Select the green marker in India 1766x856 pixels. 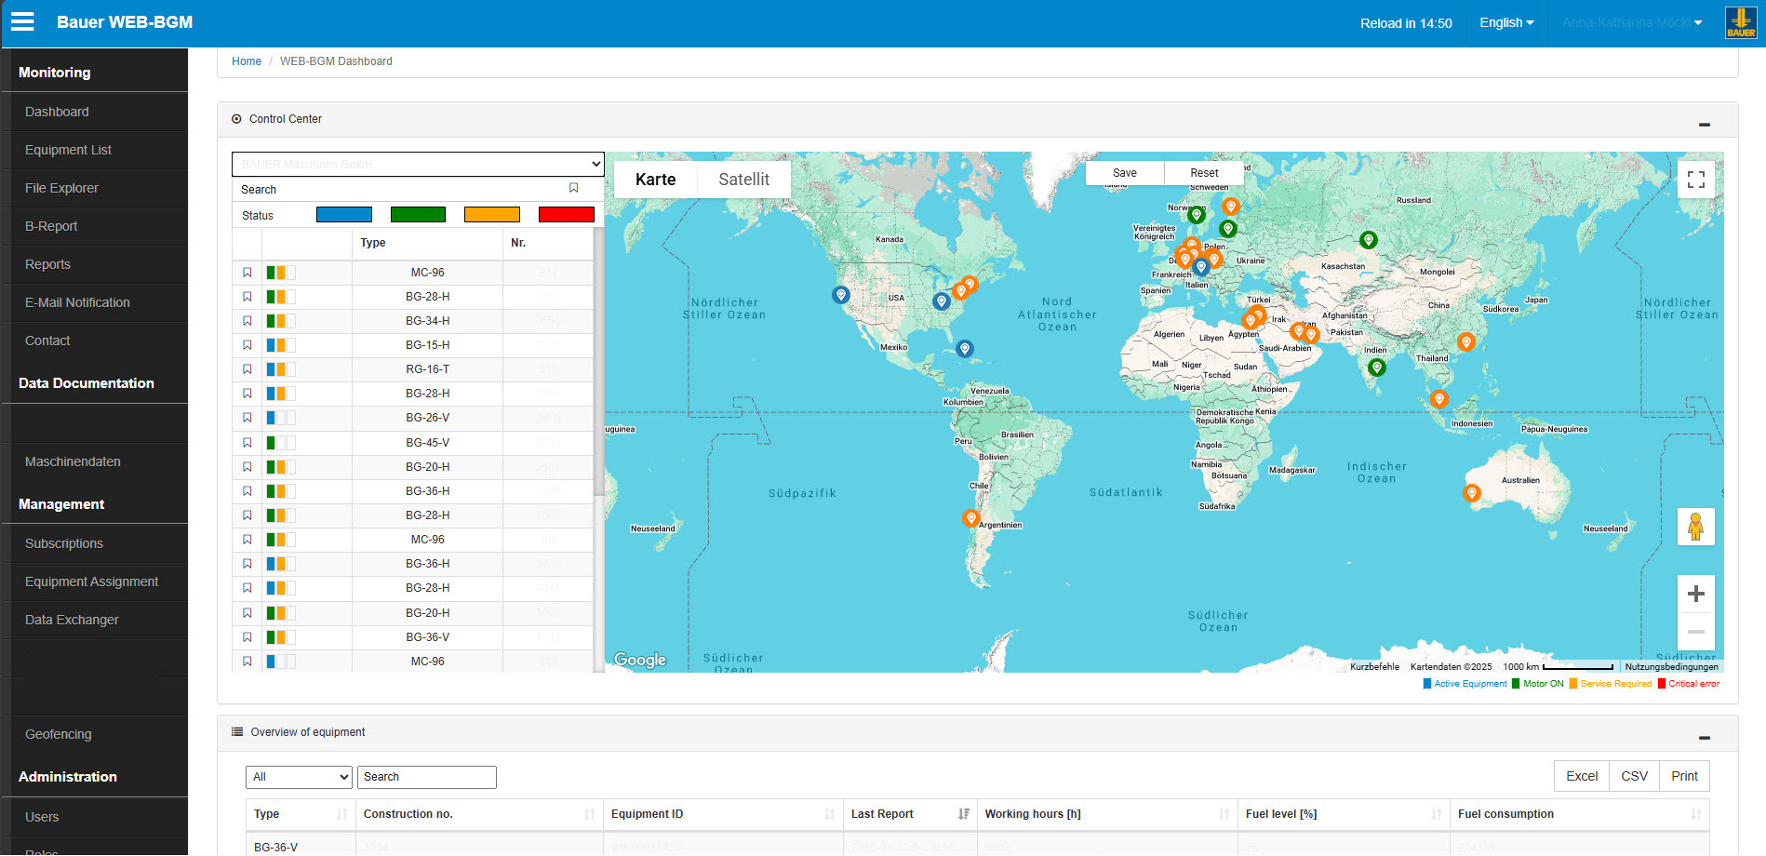click(1377, 368)
